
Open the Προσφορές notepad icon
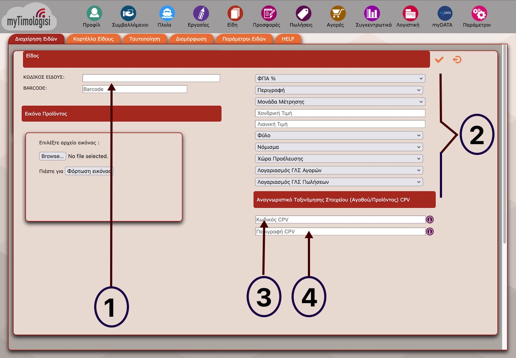(x=270, y=13)
